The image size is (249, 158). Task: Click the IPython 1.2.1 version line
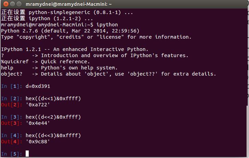[x=75, y=49]
